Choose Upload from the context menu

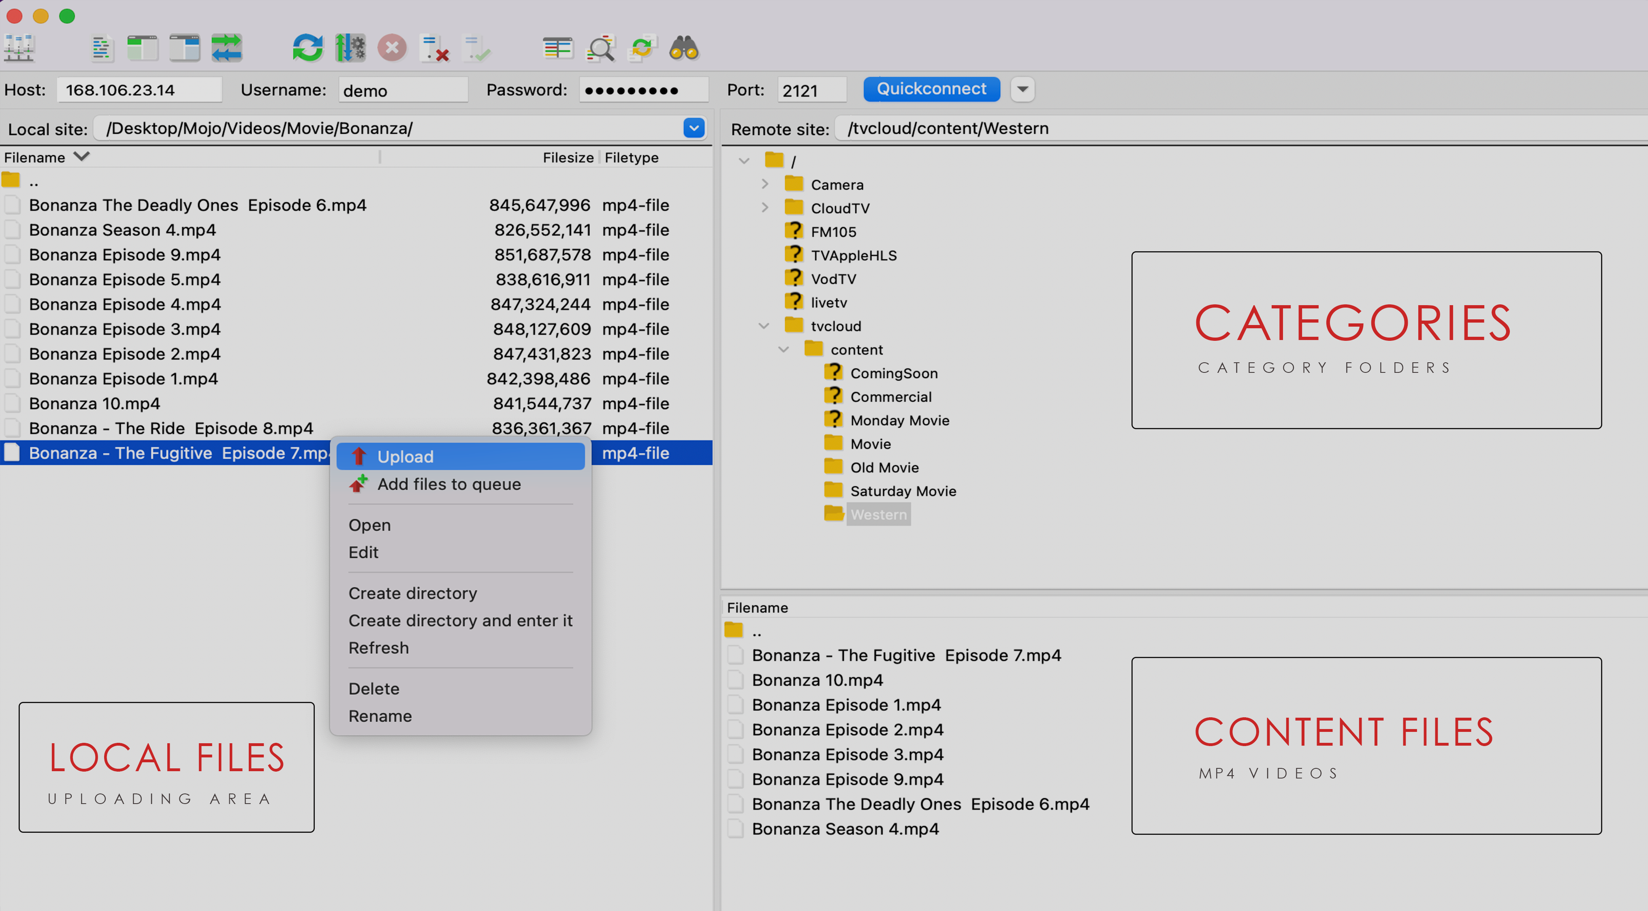coord(406,457)
